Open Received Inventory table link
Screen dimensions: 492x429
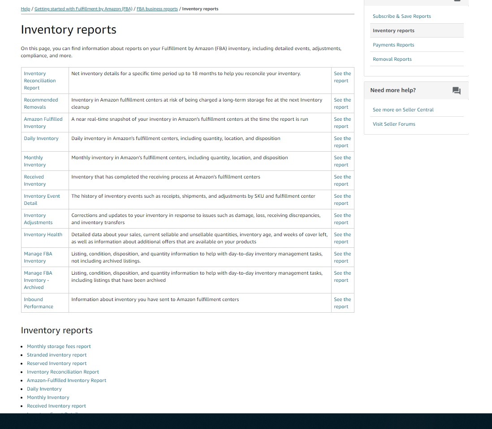(x=35, y=180)
